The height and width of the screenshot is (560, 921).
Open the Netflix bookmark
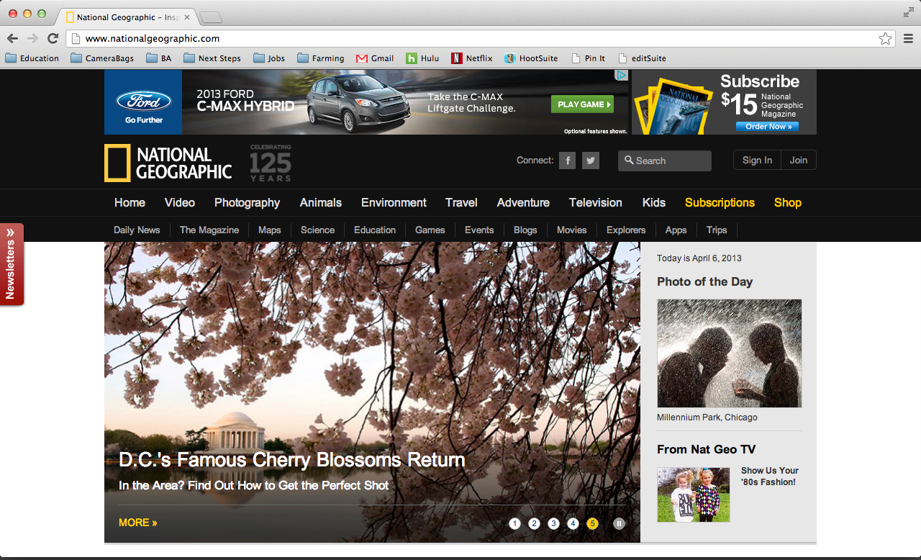472,58
